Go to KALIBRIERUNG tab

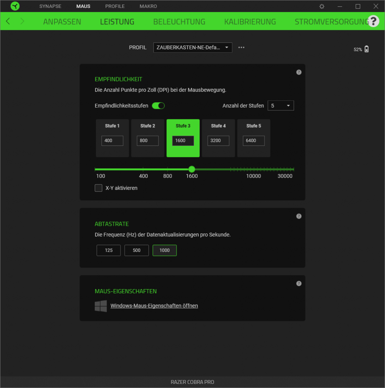click(250, 22)
